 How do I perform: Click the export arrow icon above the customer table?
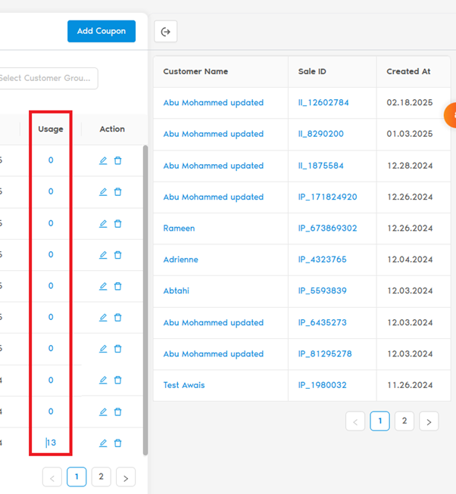tap(166, 32)
